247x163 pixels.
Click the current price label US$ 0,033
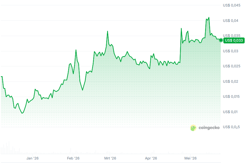point(234,40)
